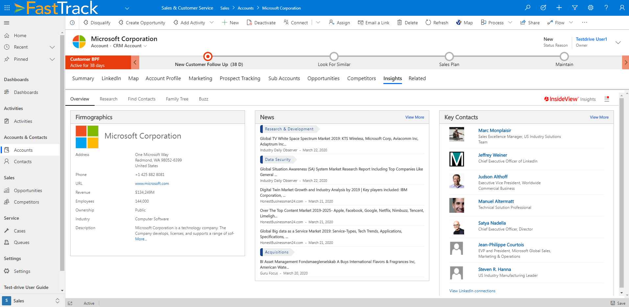
Task: Open the www.microsoft.com URL link
Action: point(152,184)
